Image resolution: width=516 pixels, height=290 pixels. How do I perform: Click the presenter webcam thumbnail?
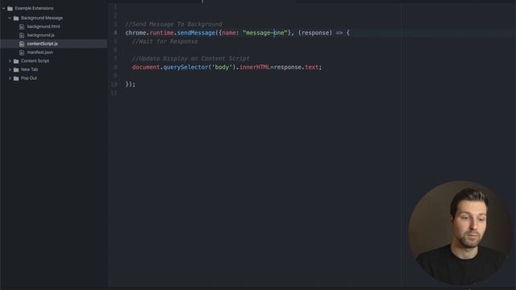pyautogui.click(x=461, y=233)
